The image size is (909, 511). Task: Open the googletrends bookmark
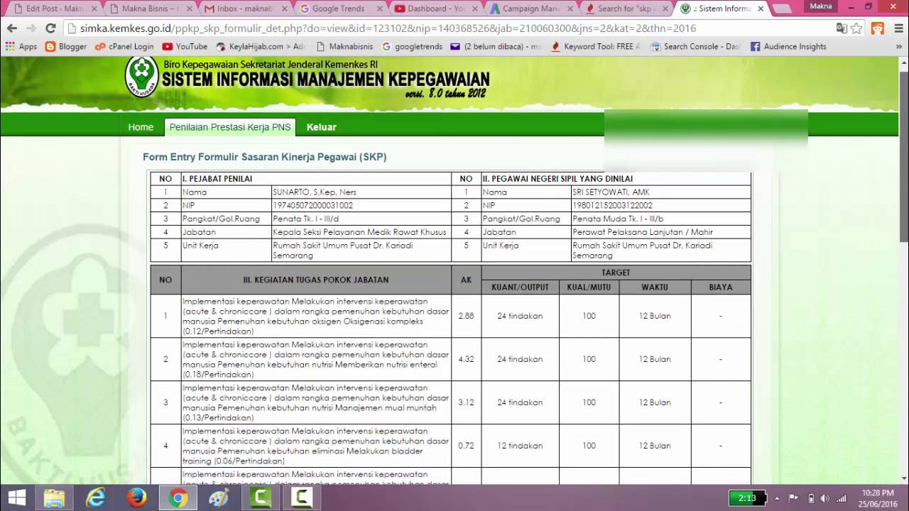pos(412,46)
